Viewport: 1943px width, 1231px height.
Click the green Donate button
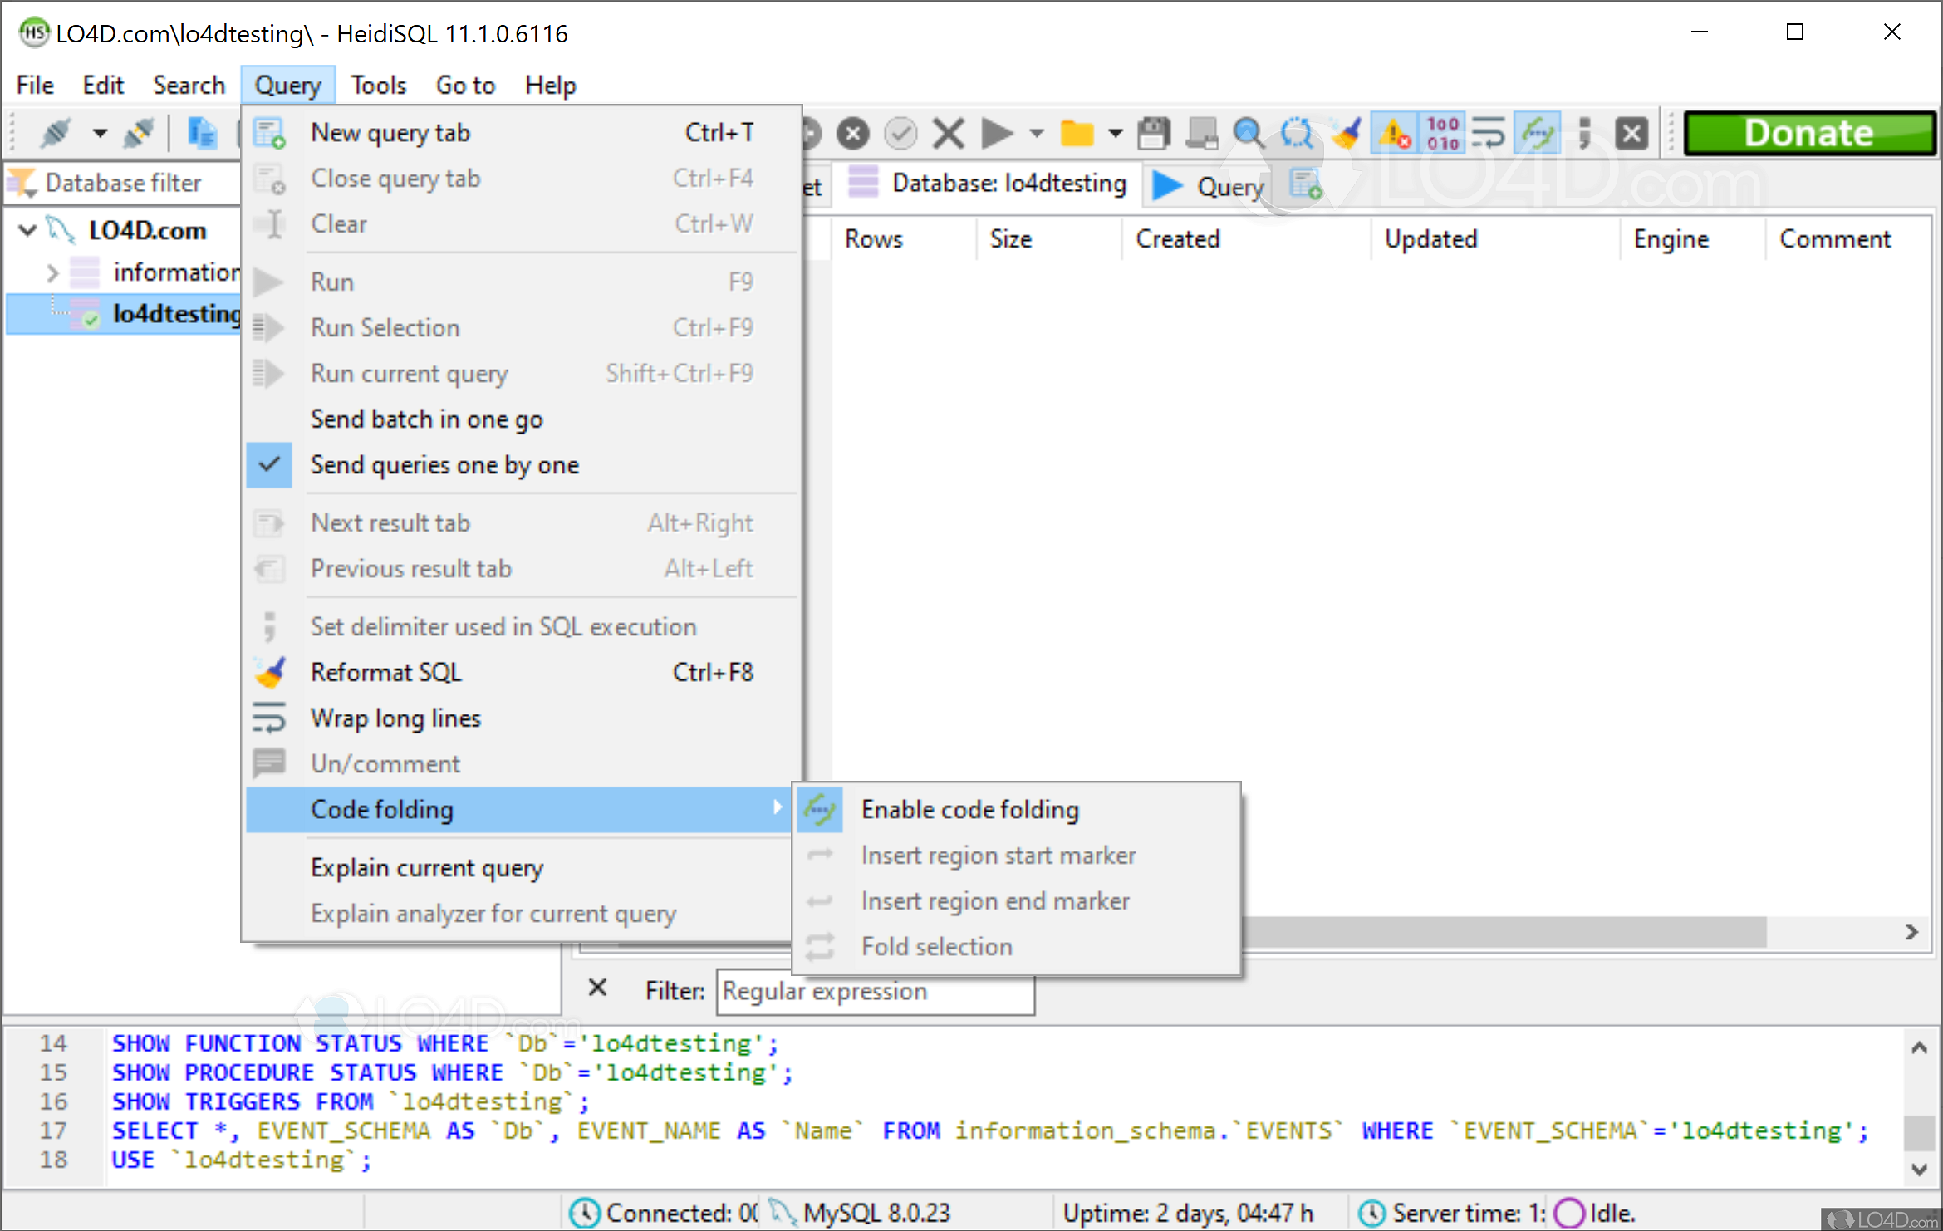(x=1808, y=133)
